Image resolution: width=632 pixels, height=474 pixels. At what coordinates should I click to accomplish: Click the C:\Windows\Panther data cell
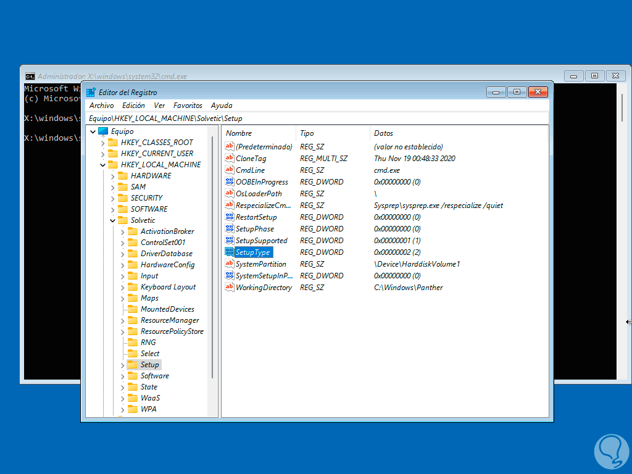click(409, 288)
